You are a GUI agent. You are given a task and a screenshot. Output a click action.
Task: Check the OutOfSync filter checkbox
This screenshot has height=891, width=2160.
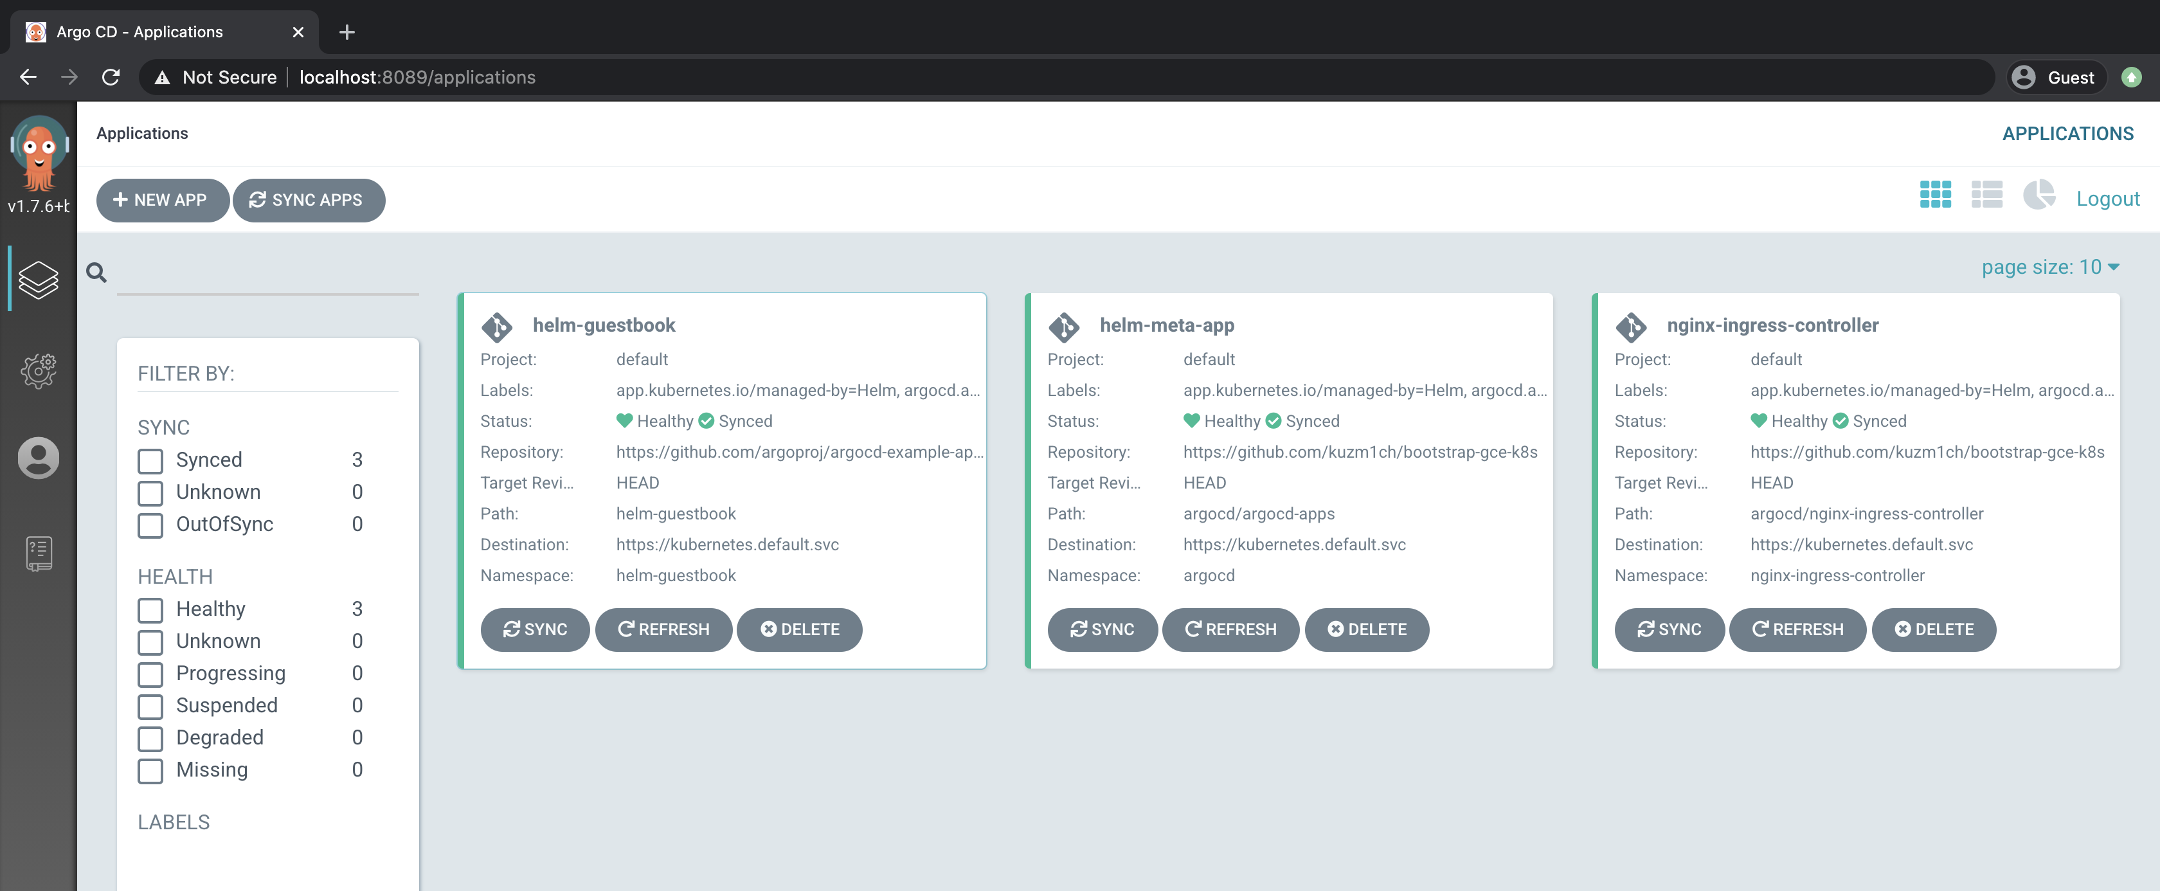(151, 525)
